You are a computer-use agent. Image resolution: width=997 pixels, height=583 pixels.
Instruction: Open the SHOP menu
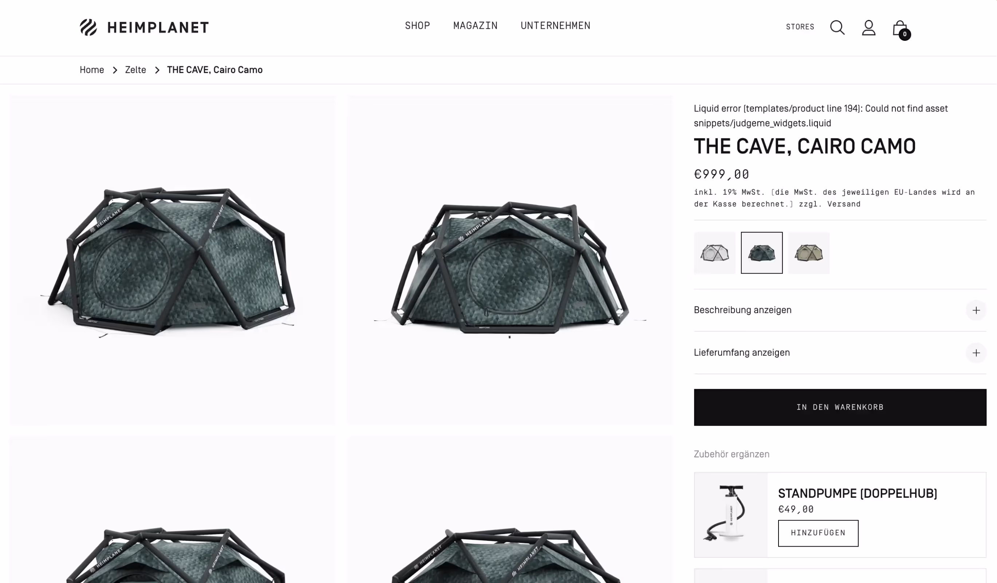(x=417, y=26)
